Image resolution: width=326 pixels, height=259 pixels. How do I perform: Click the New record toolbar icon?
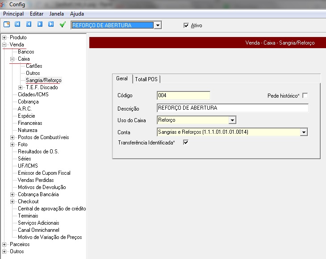pyautogui.click(x=7, y=25)
